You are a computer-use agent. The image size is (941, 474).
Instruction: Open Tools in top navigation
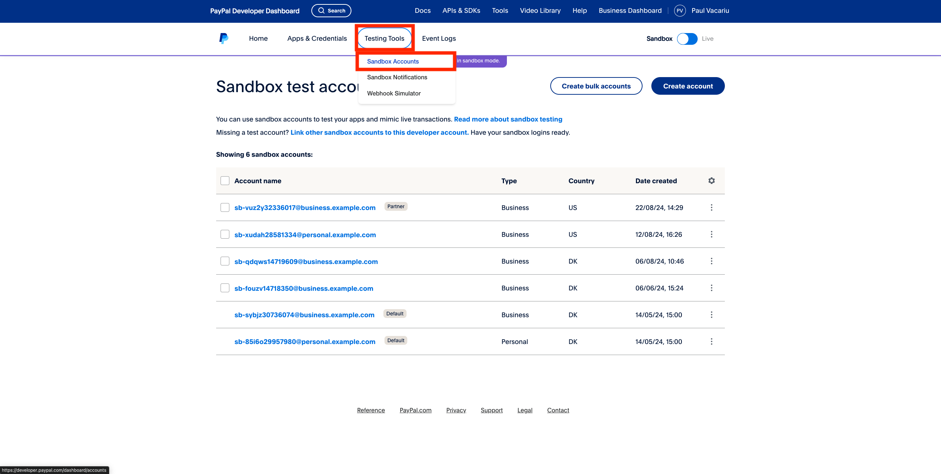500,11
